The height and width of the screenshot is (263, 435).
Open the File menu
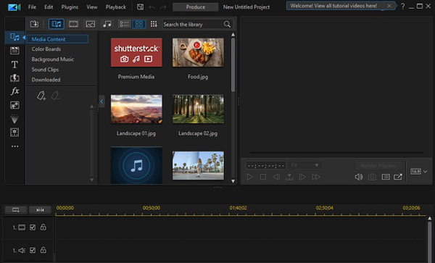(x=32, y=7)
